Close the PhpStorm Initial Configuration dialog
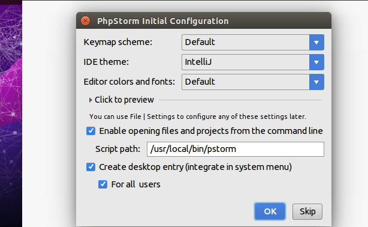 pyautogui.click(x=86, y=21)
